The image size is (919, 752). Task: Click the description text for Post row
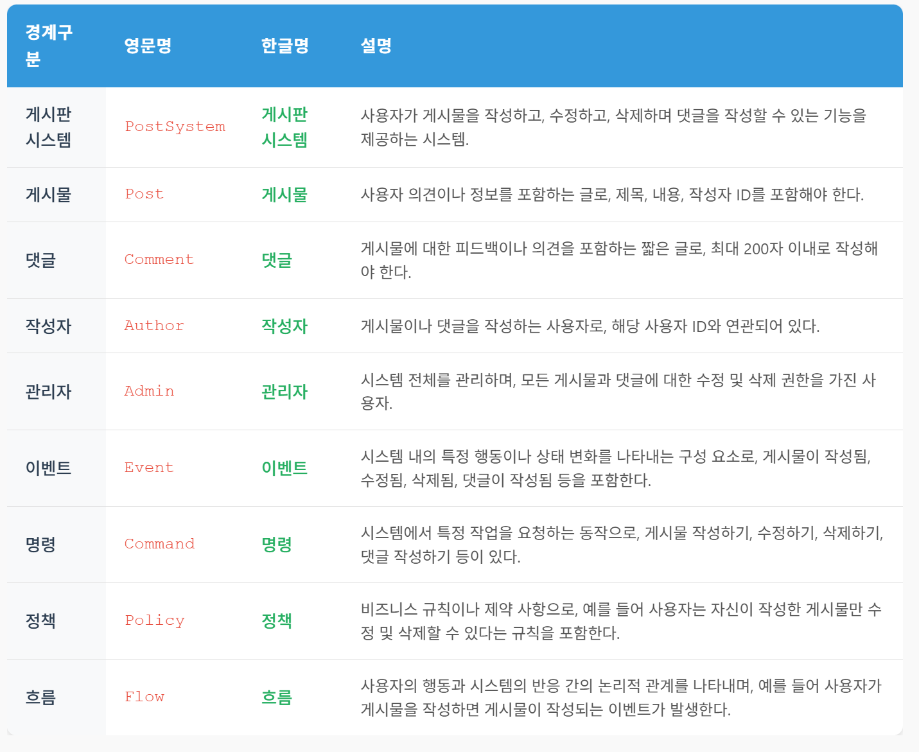[612, 195]
